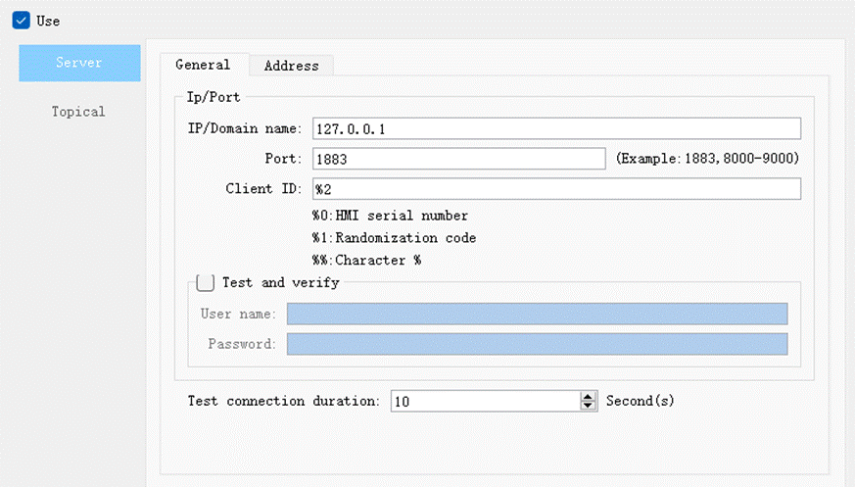Click the port example hint text
This screenshot has width=855, height=487.
pos(707,159)
